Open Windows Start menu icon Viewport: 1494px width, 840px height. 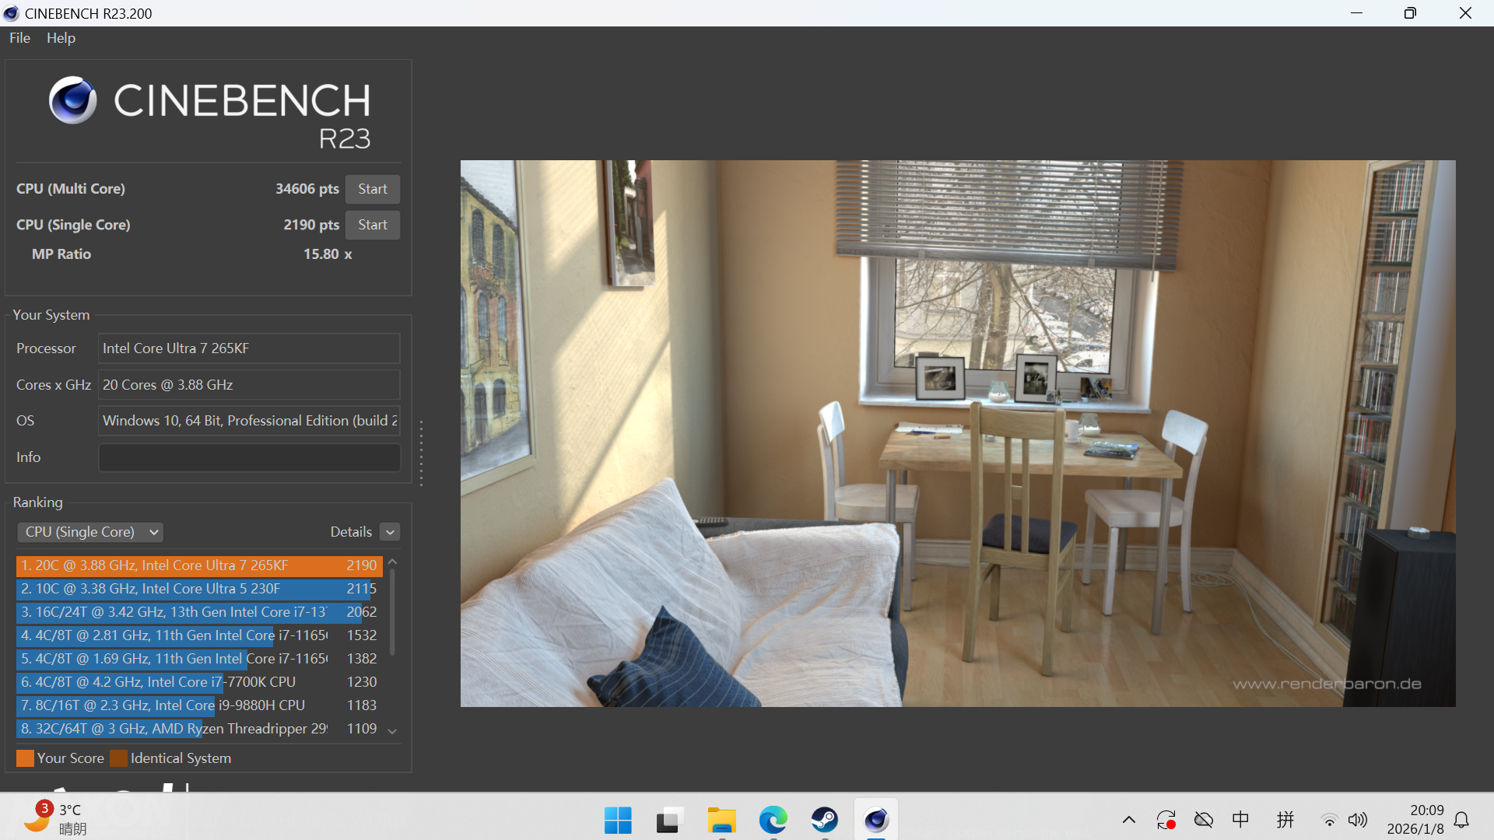618,820
